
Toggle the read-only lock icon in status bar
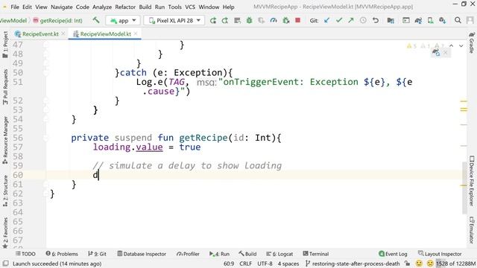coord(408,264)
